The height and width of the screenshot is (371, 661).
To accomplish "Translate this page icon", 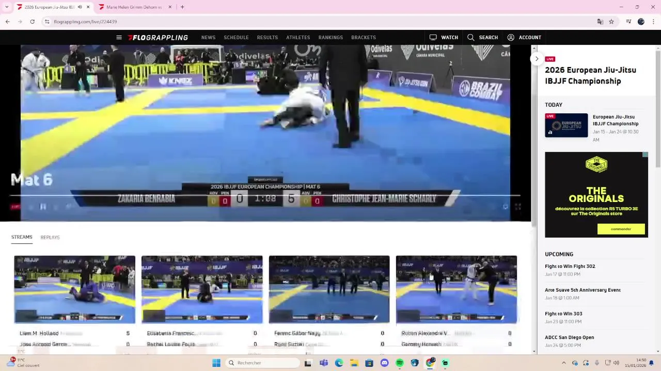I will [600, 22].
